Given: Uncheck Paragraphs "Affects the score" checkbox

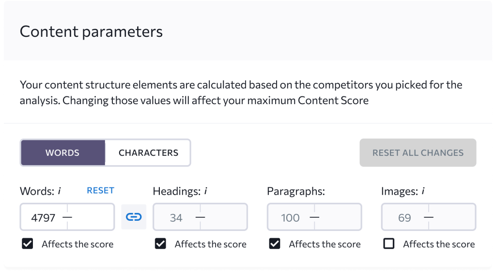Looking at the screenshot, I should (x=275, y=244).
